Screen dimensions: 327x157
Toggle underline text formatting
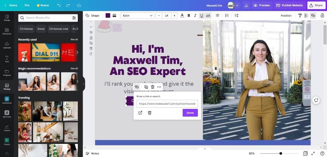(201, 15)
